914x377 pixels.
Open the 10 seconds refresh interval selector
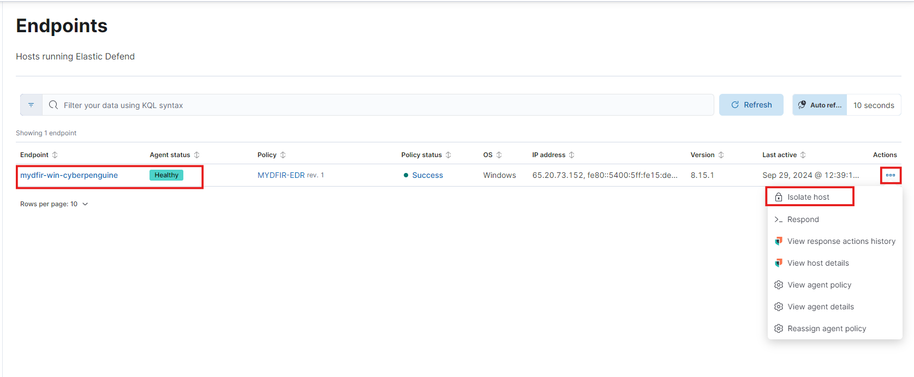coord(874,105)
